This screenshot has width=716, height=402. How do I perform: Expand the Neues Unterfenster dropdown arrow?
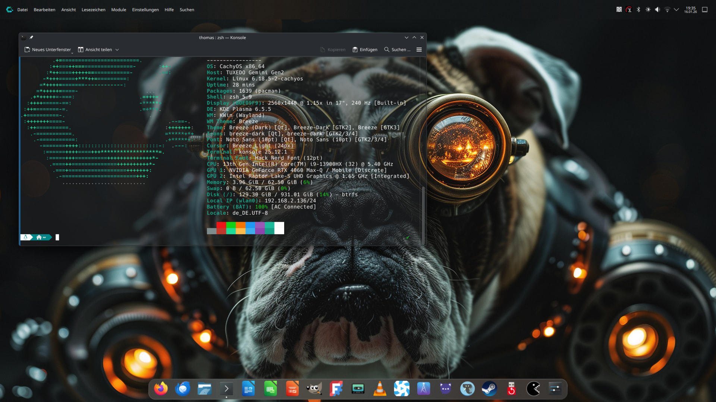coord(72,53)
